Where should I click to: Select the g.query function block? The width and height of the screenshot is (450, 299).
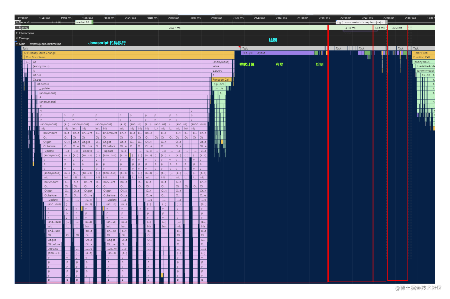[x=222, y=71]
